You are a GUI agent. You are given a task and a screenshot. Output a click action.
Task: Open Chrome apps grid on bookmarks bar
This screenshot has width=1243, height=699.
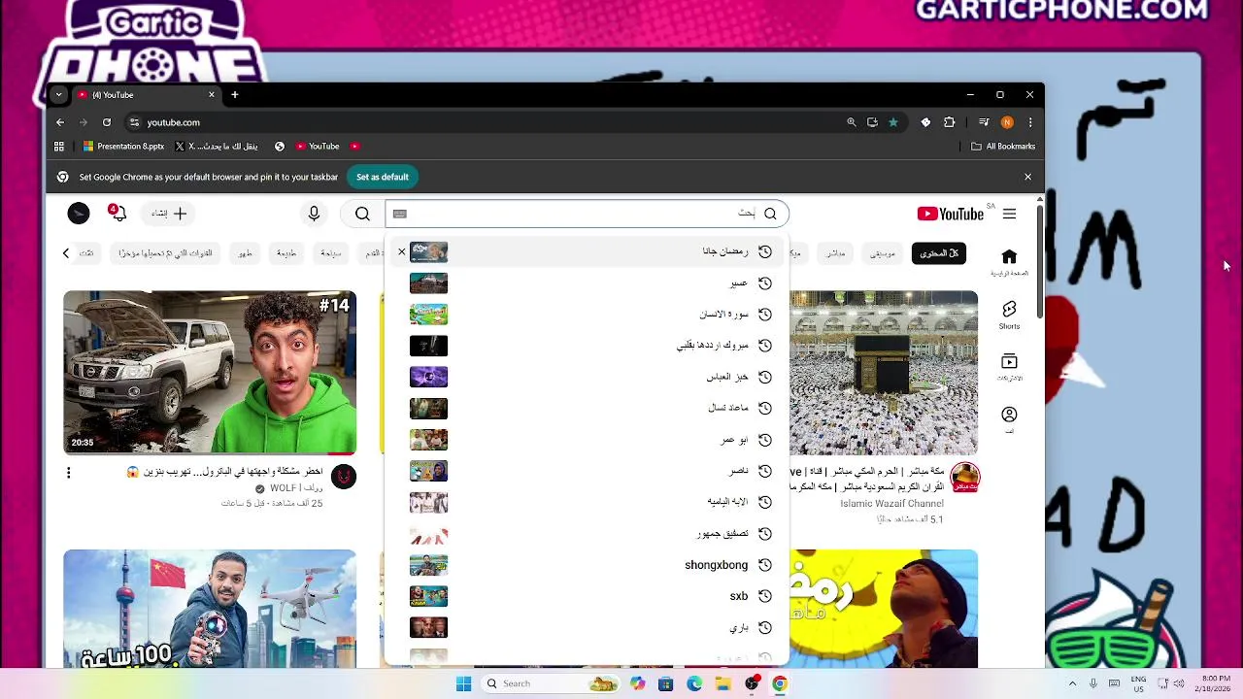(59, 147)
